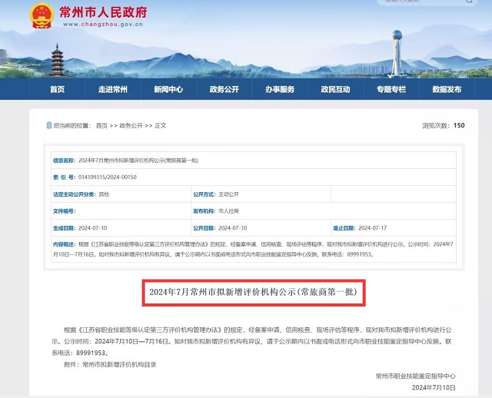Image resolution: width=492 pixels, height=398 pixels.
Task: Open the 办事服务 navigation tab
Action: (280, 89)
